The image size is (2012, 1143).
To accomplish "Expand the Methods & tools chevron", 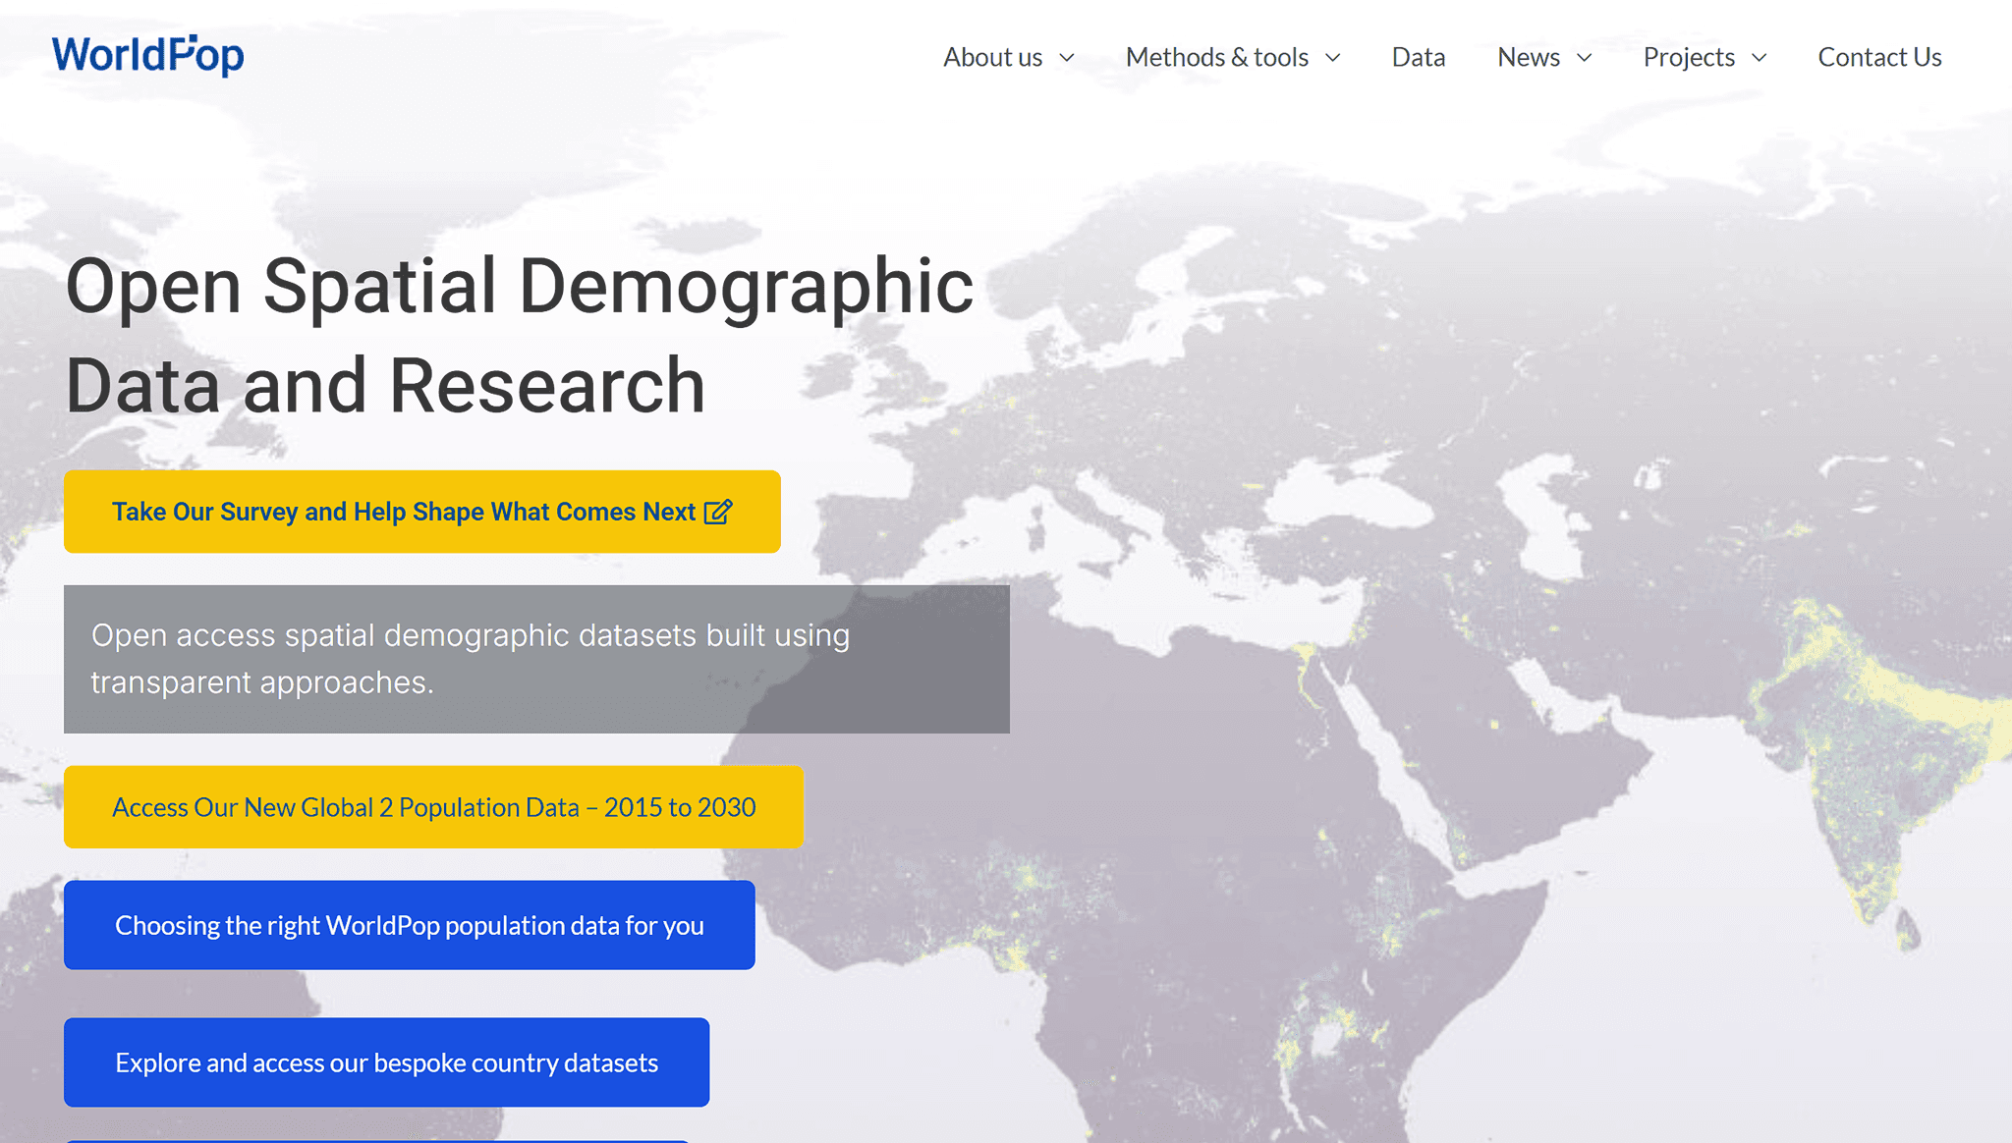I will click(x=1333, y=58).
